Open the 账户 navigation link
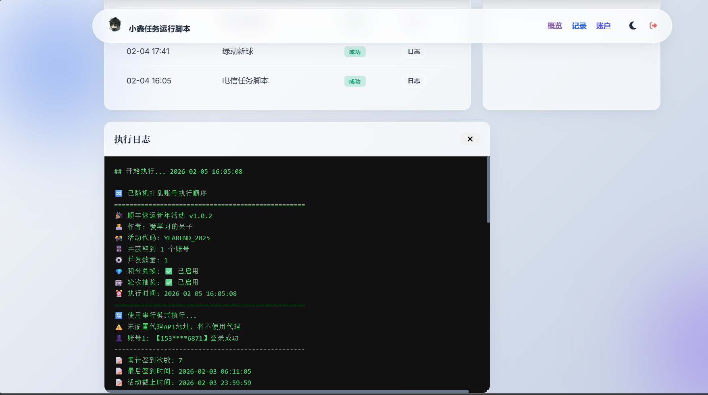Image resolution: width=708 pixels, height=395 pixels. [x=603, y=25]
